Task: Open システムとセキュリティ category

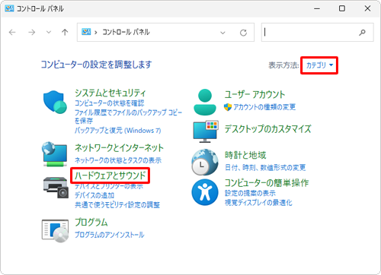Action: pyautogui.click(x=110, y=93)
